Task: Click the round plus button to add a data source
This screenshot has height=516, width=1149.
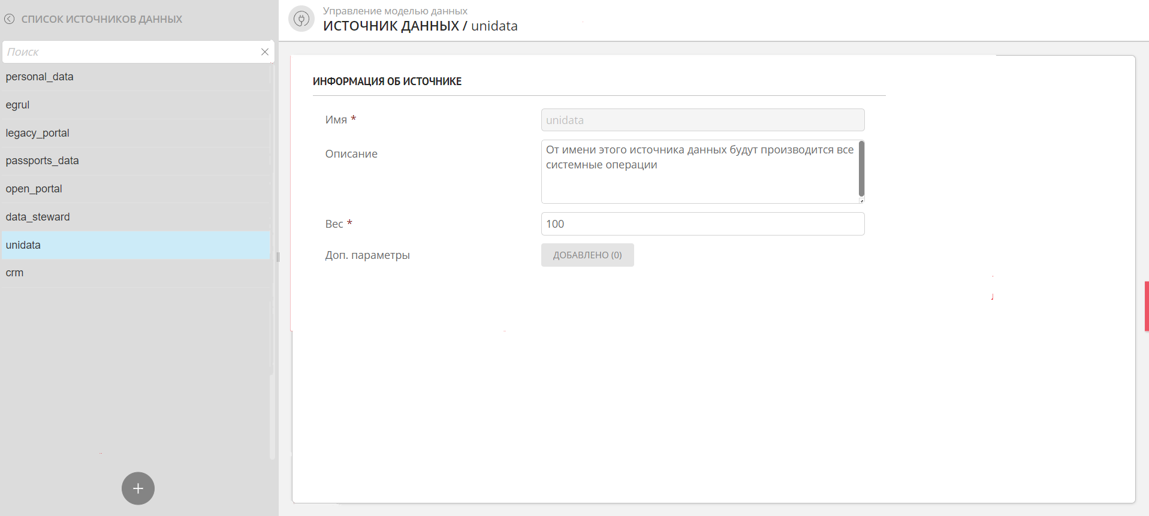Action: [138, 488]
